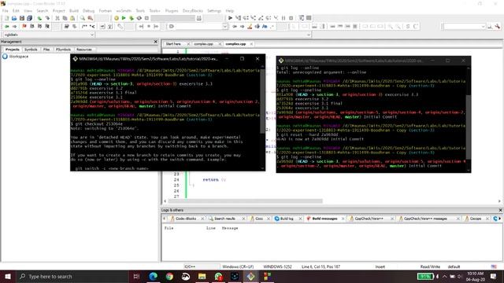Expand the incremental search text dropdown
This screenshot has height=283, width=504.
coord(225,26)
